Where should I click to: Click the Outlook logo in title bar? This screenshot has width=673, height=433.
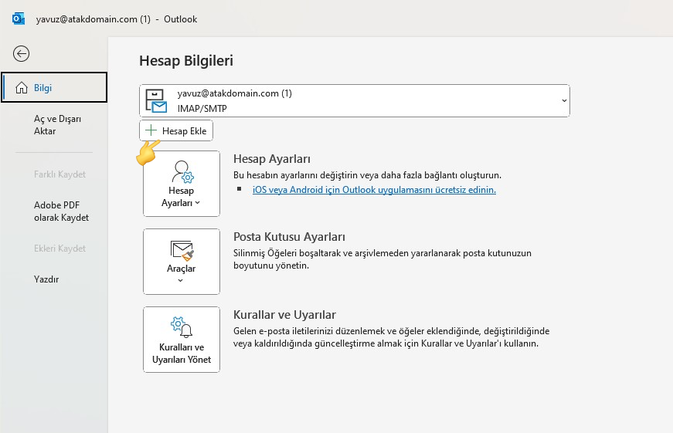pos(18,19)
